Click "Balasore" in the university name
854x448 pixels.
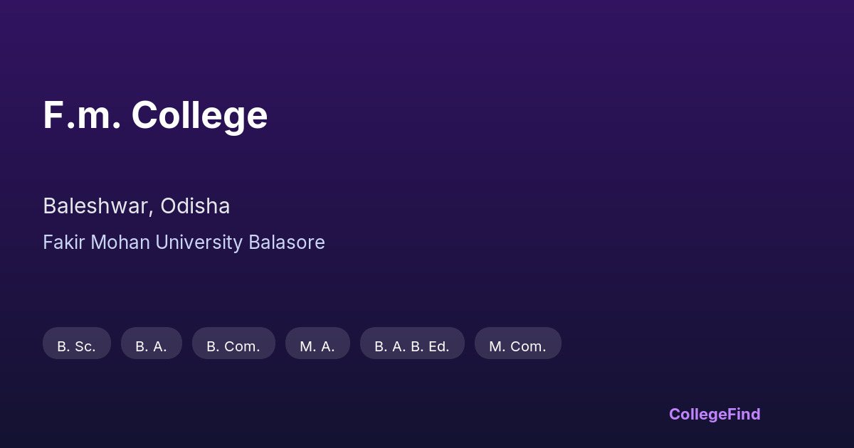(286, 242)
